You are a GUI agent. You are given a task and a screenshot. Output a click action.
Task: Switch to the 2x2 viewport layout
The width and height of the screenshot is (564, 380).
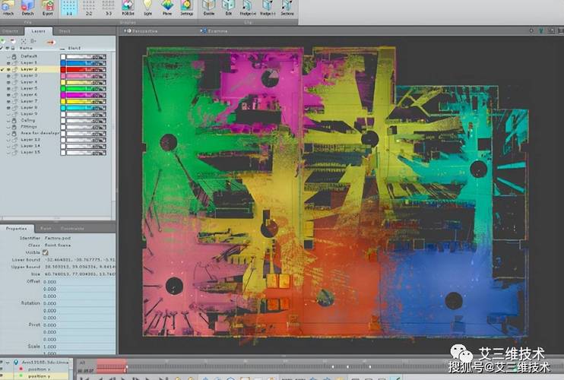click(x=89, y=7)
